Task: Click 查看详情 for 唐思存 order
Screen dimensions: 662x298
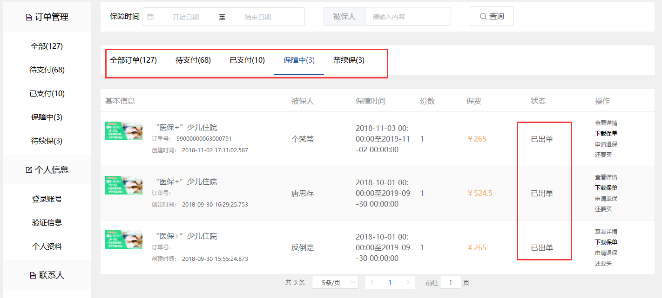Action: tap(606, 178)
